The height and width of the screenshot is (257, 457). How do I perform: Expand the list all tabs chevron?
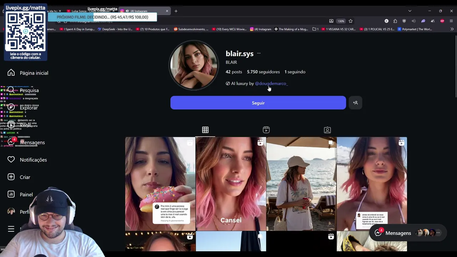point(410,11)
